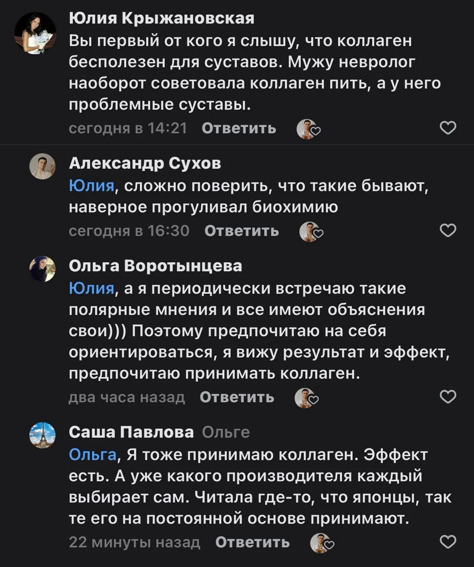Viewport: 474px width, 567px height.
Task: Open Юлия Крыжановская's profile avatar
Action: coord(35,33)
